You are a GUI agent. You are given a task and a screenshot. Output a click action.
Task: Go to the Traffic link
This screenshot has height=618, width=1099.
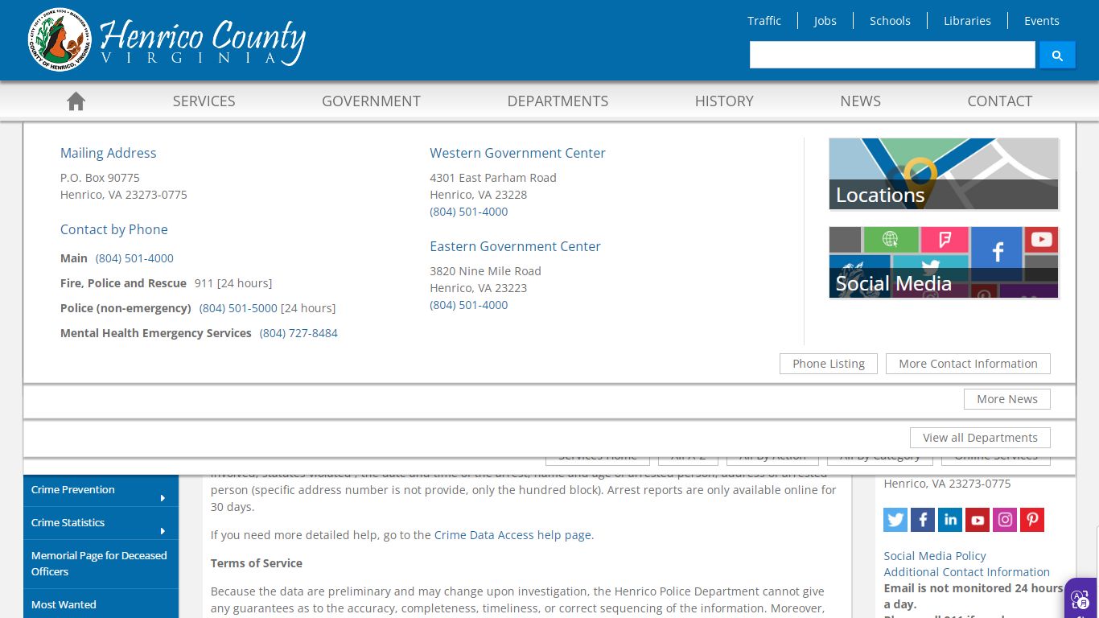(764, 21)
